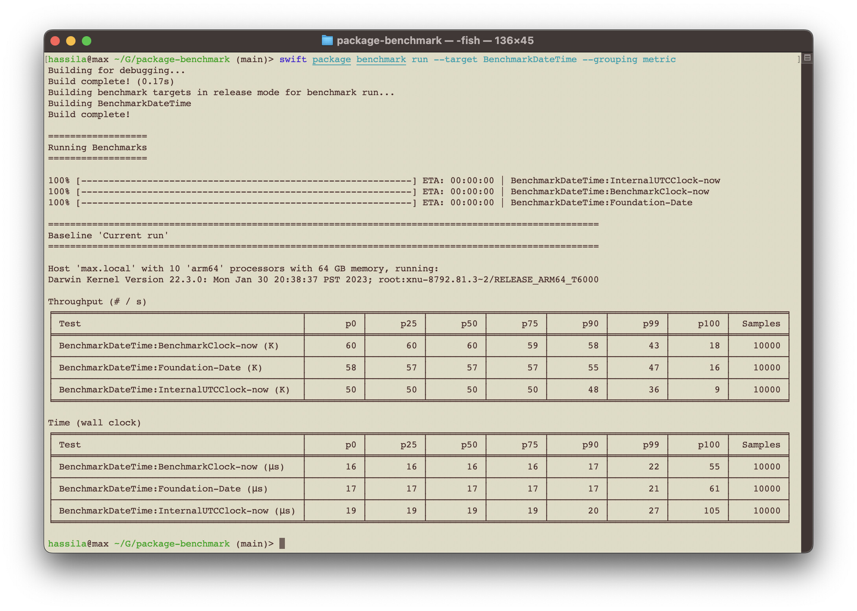Click the folder proxy icon in title bar
Viewport: 857px width, 611px height.
(x=327, y=40)
